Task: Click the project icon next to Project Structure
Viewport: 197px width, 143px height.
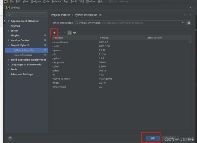Action: [45, 55]
